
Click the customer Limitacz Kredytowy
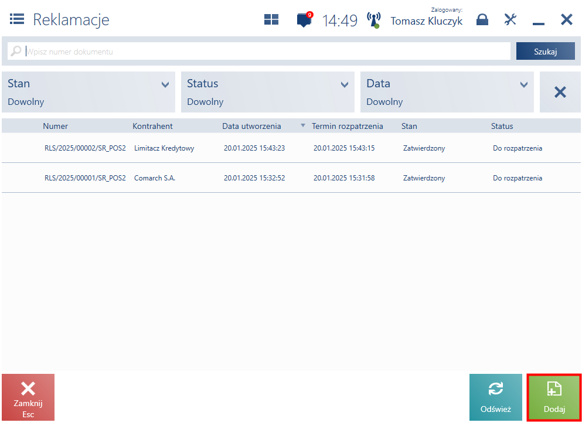tap(164, 148)
